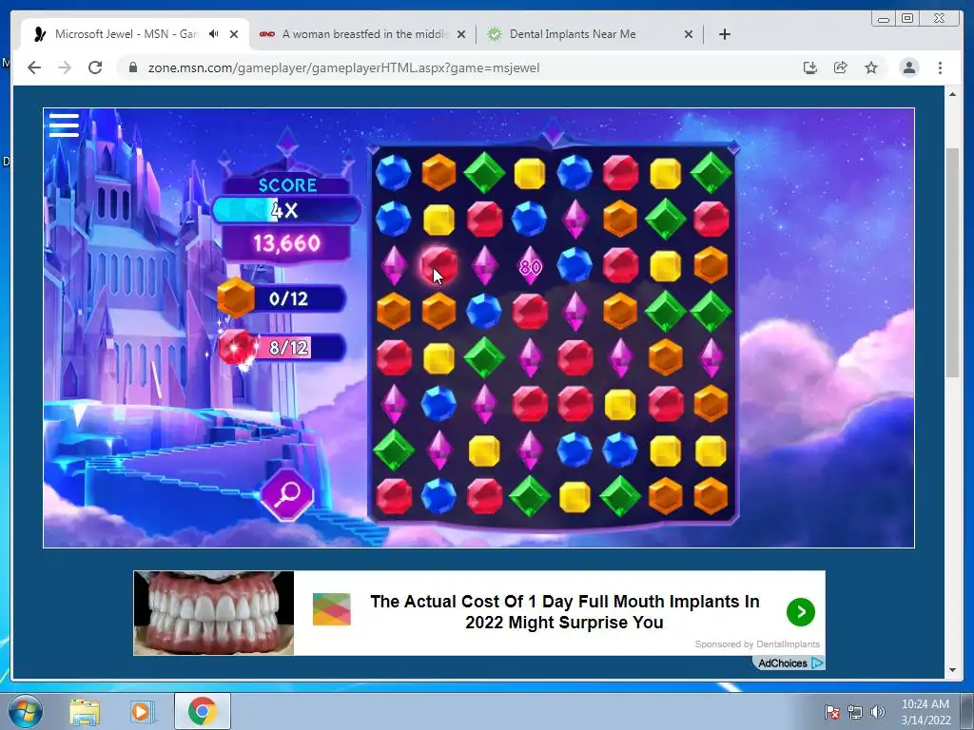Image resolution: width=974 pixels, height=730 pixels.
Task: Click the orange gem goal icon beside 0/12
Action: pos(236,298)
